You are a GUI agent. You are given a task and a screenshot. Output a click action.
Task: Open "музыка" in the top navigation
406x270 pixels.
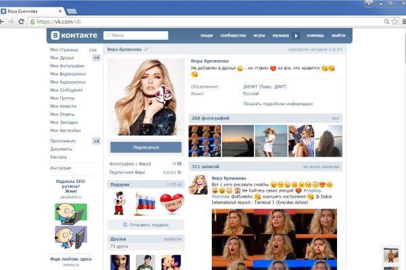(280, 35)
